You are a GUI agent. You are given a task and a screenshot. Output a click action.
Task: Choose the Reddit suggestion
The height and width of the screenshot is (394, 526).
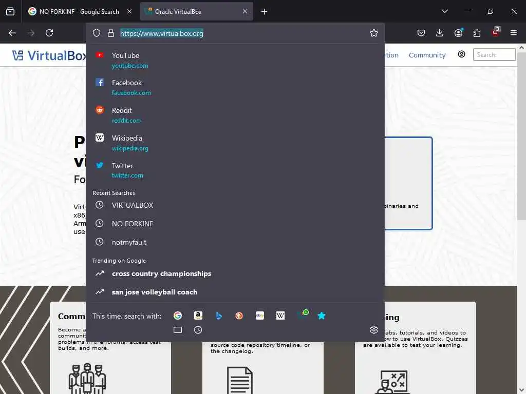tap(235, 115)
